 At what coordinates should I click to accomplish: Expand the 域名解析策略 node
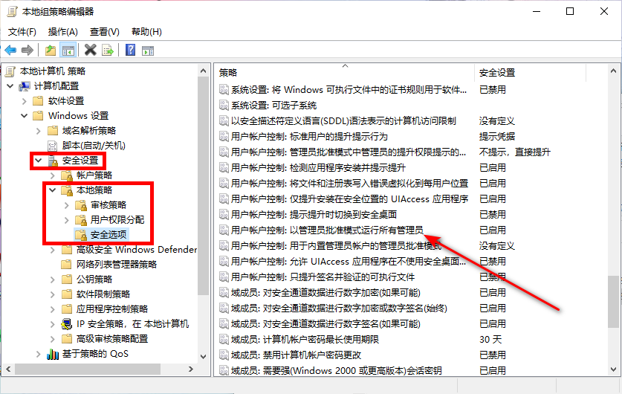click(x=39, y=131)
